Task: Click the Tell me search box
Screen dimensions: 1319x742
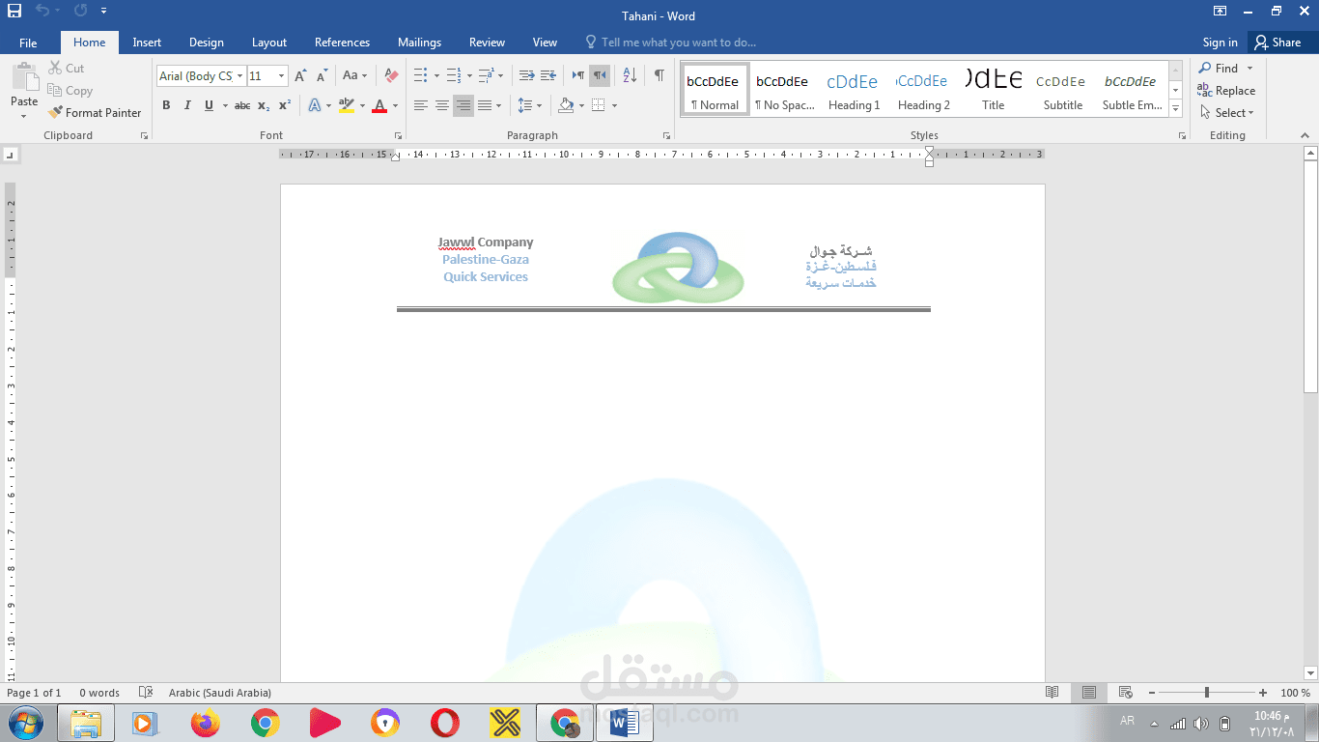Action: coord(670,43)
